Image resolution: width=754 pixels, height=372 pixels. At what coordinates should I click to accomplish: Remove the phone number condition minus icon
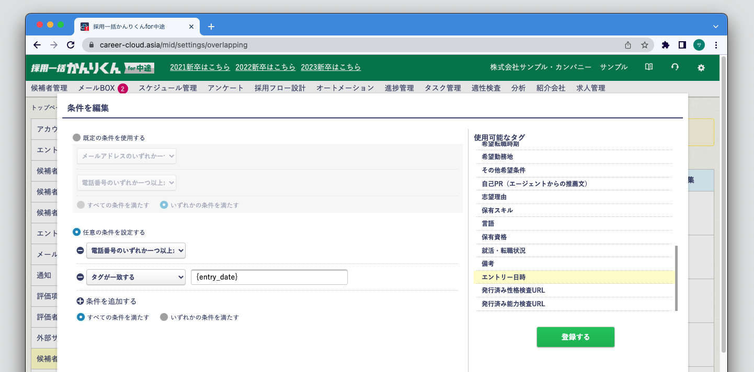pyautogui.click(x=80, y=250)
